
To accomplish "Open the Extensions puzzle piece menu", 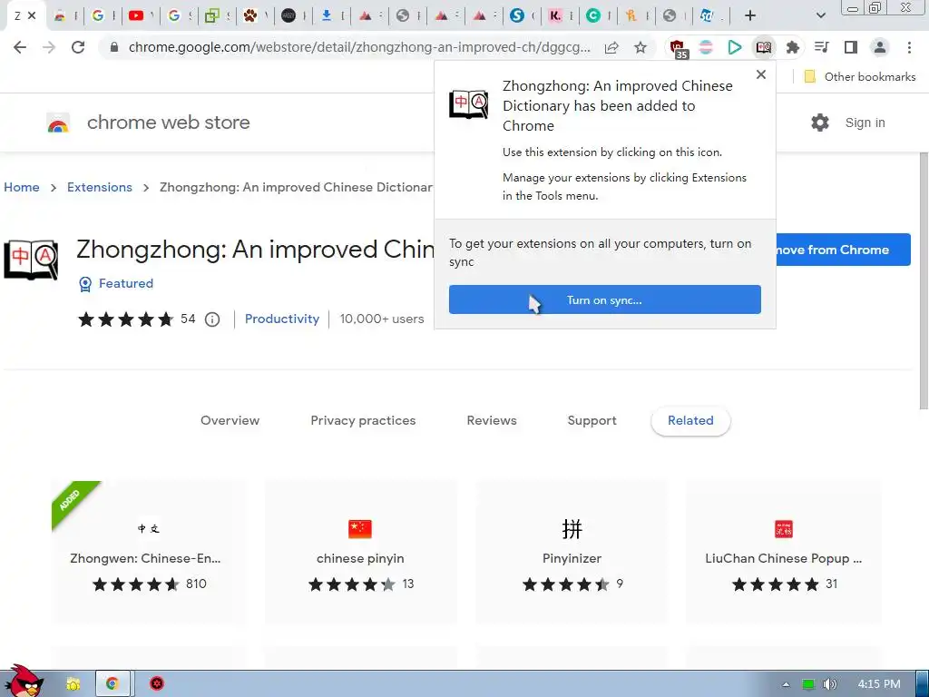I will (x=793, y=47).
